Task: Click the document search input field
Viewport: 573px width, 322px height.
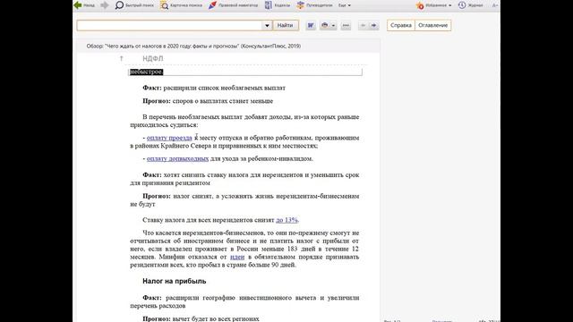Action: click(x=169, y=25)
